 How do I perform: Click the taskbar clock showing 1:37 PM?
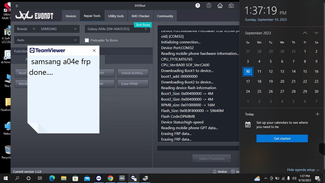point(305,178)
